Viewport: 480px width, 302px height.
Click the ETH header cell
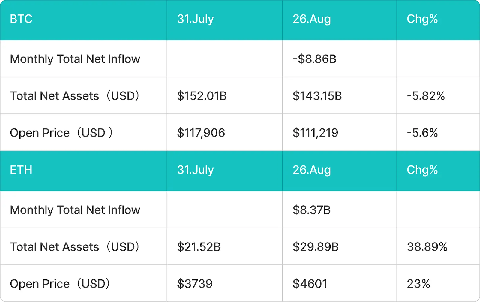[83, 171]
